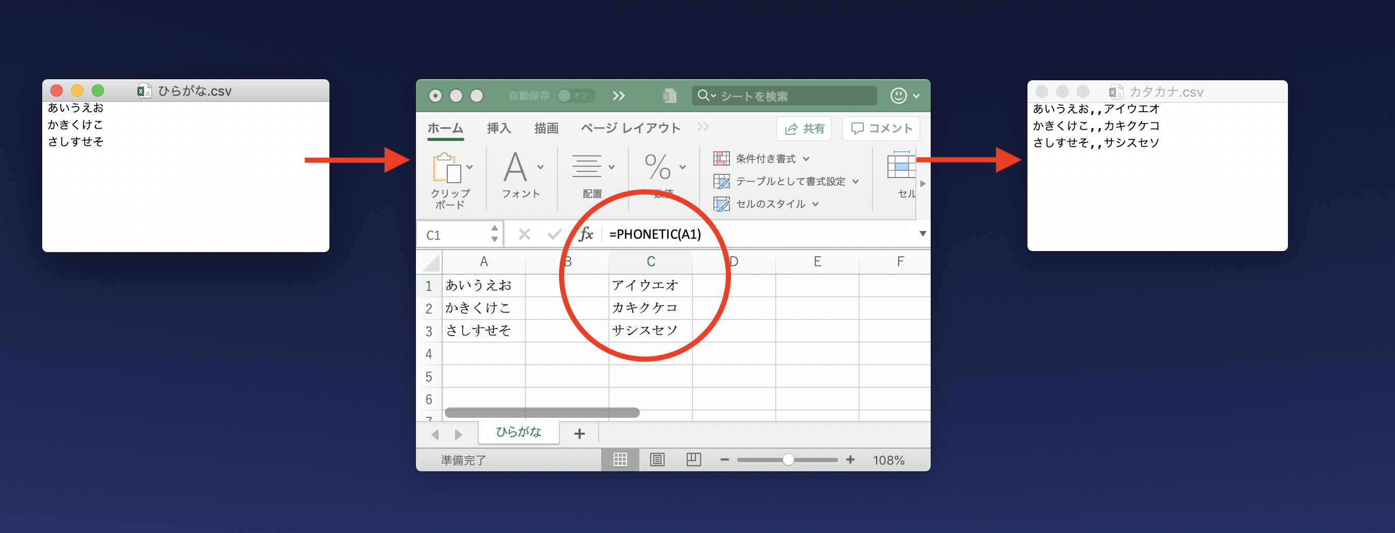
Task: Open the alignment options icon
Action: (586, 167)
